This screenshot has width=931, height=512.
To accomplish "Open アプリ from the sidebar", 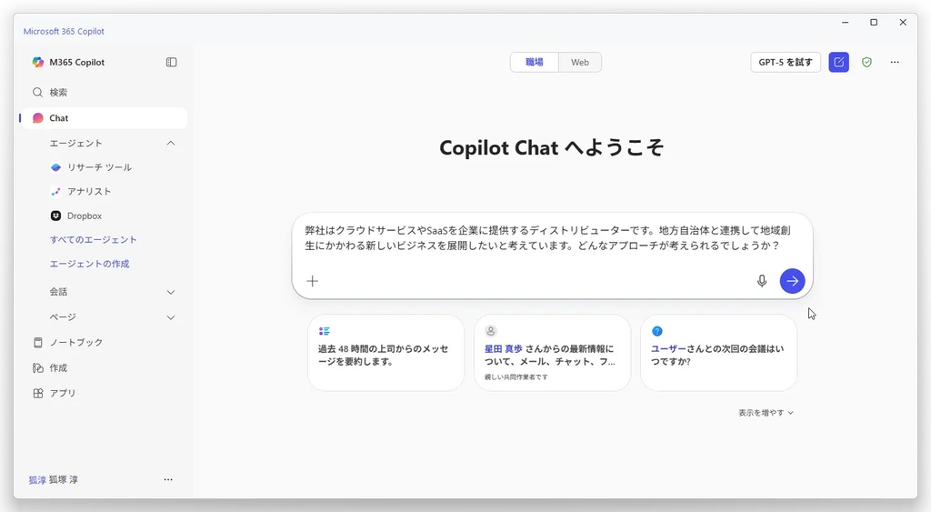I will pyautogui.click(x=54, y=393).
